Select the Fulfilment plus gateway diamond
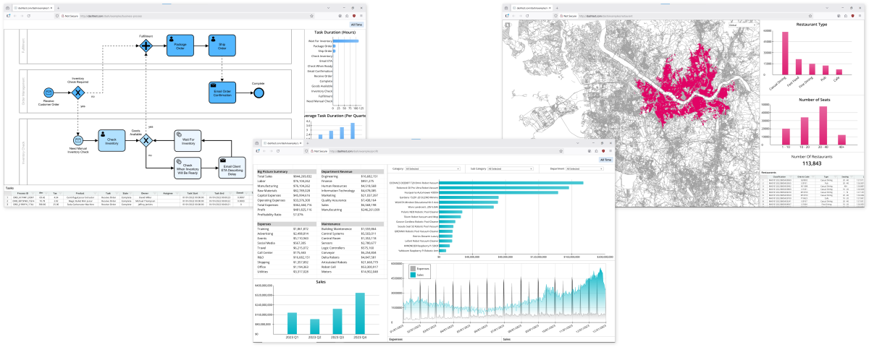869x347 pixels. 146,46
